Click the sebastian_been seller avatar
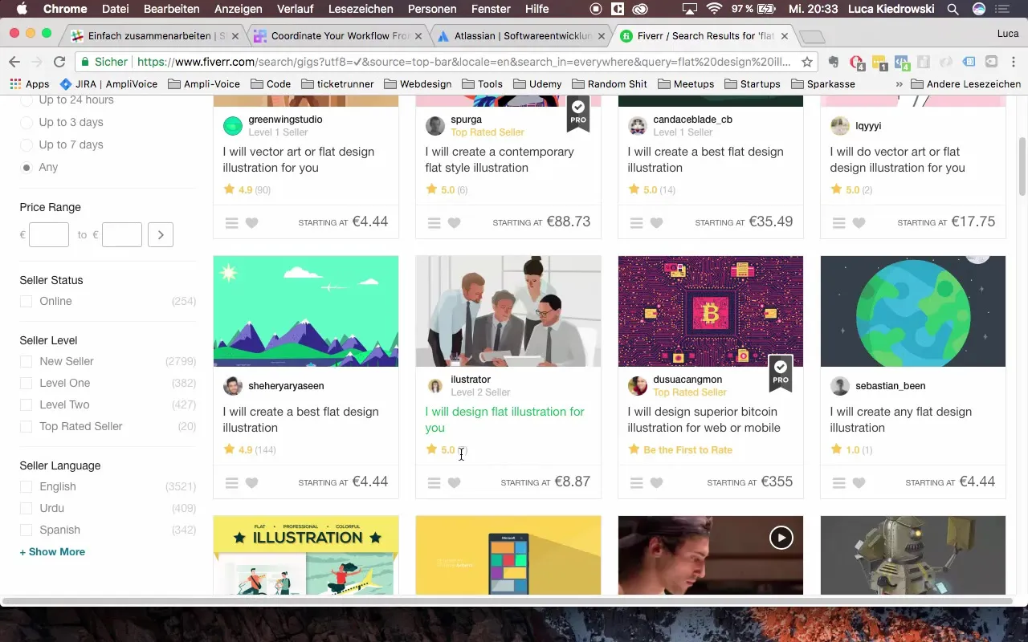Screen dimensions: 1028x642 coord(840,386)
